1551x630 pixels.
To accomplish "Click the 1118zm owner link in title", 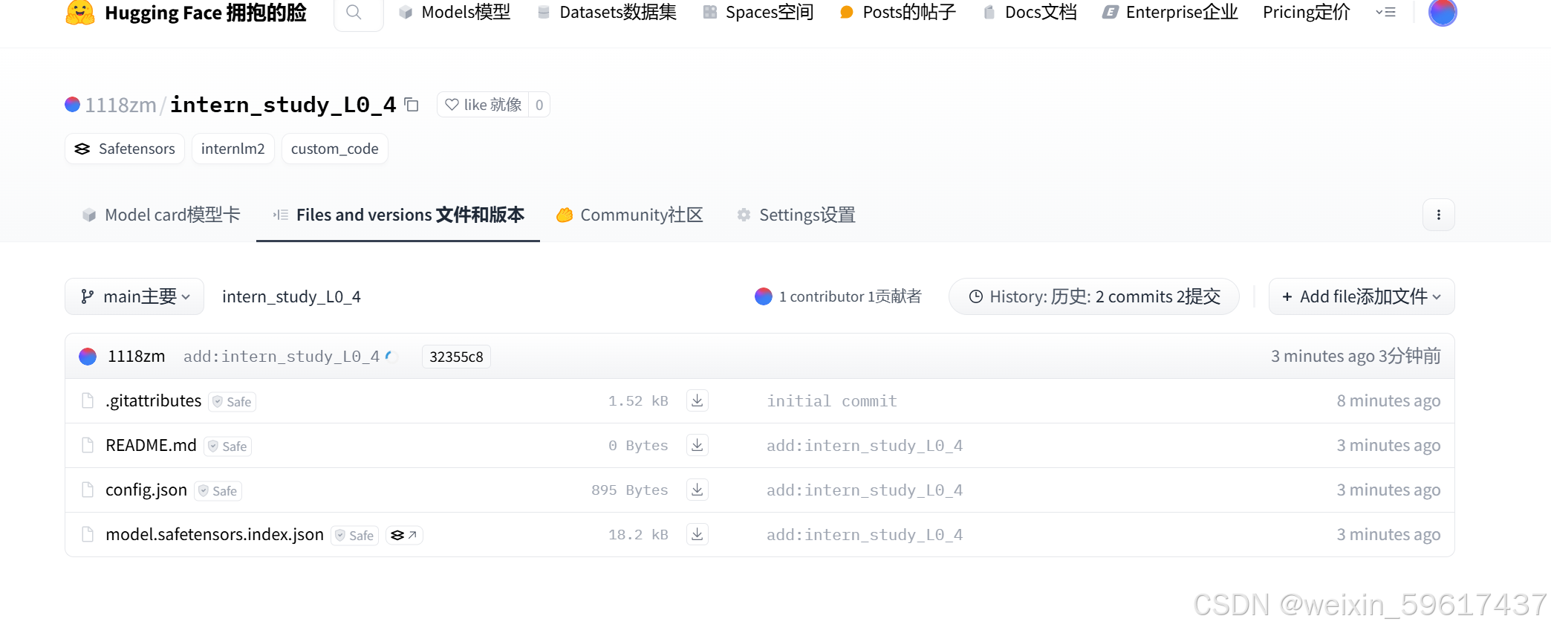I will 120,105.
